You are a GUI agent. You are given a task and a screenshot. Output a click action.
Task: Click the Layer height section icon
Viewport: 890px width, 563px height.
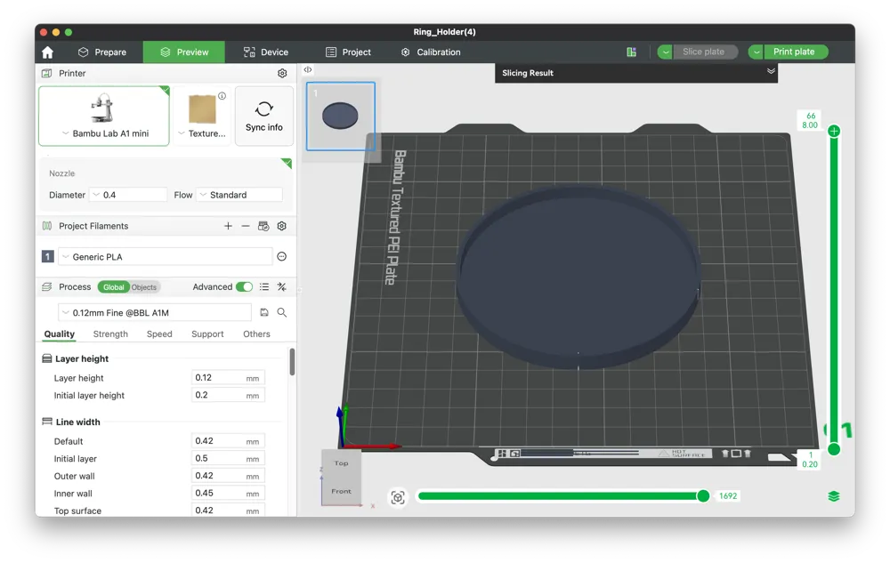tap(47, 358)
